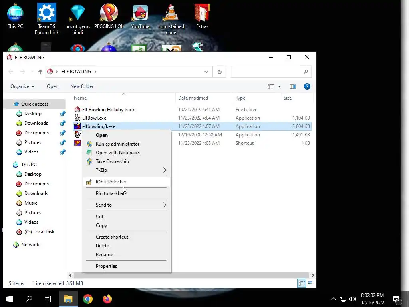Switch to details view in status bar
The image size is (409, 307).
(x=302, y=283)
